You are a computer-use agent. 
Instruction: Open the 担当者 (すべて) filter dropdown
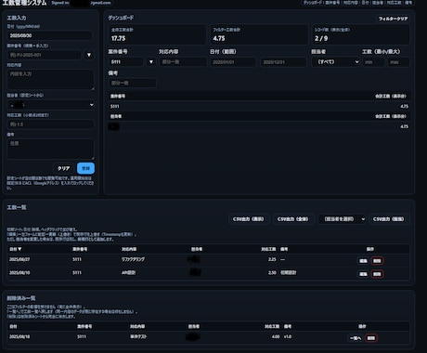coord(336,62)
